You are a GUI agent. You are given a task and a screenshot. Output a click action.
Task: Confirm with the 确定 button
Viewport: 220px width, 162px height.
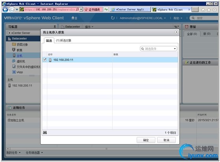point(146,140)
